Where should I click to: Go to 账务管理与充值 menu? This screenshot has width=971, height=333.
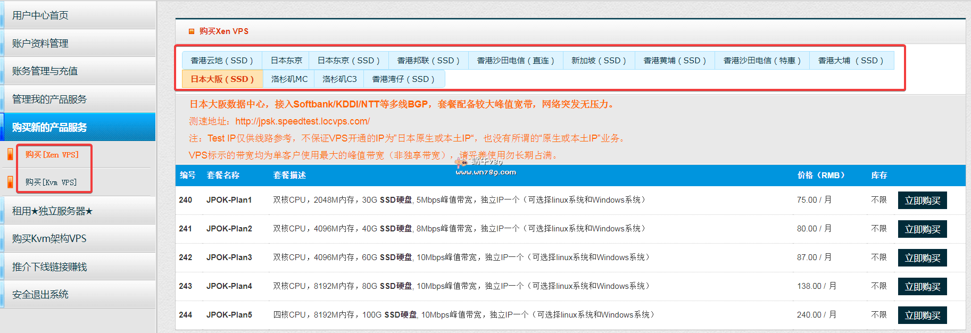click(x=45, y=71)
